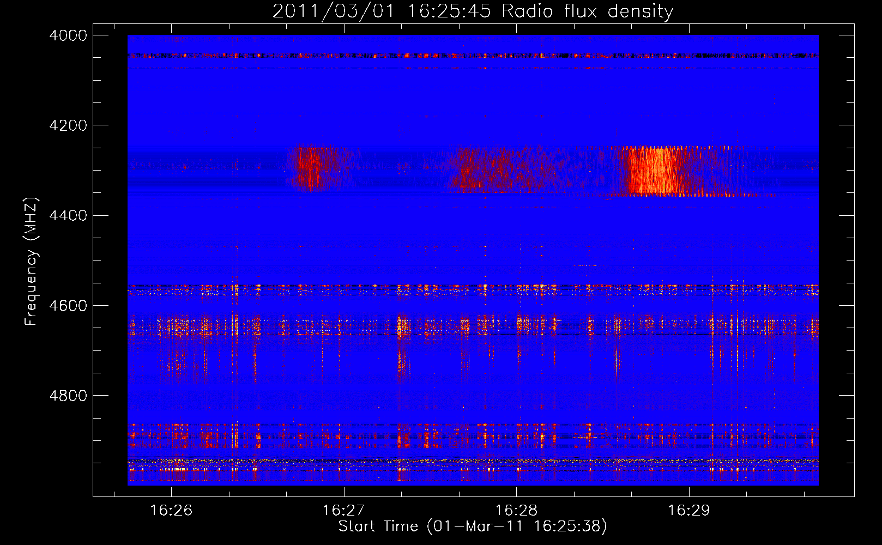Viewport: 882px width, 545px height.
Task: Click the 'Start Time (01-Mar-11 16:25:38)' axis label
Action: pos(473,526)
